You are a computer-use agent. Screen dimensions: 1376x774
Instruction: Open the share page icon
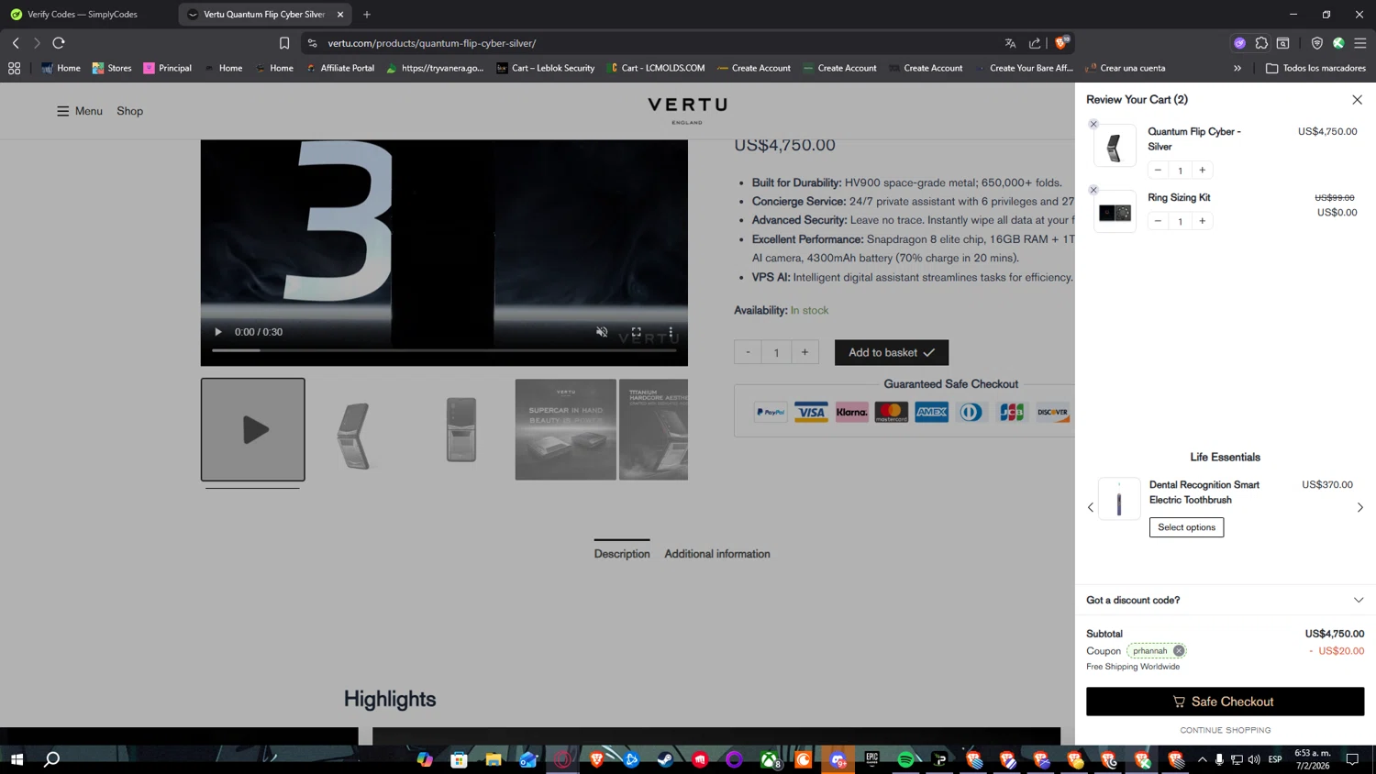click(x=1035, y=43)
